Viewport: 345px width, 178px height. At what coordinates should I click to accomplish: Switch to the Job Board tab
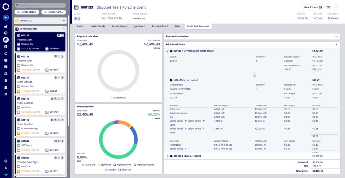tap(139, 26)
